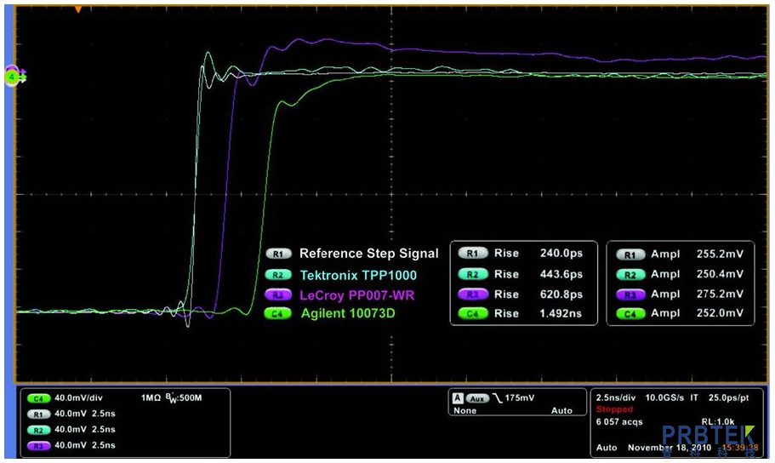Click the C4 channel badge in the bottom-left settings panel
Screen dimensions: 775x463
[x=37, y=397]
